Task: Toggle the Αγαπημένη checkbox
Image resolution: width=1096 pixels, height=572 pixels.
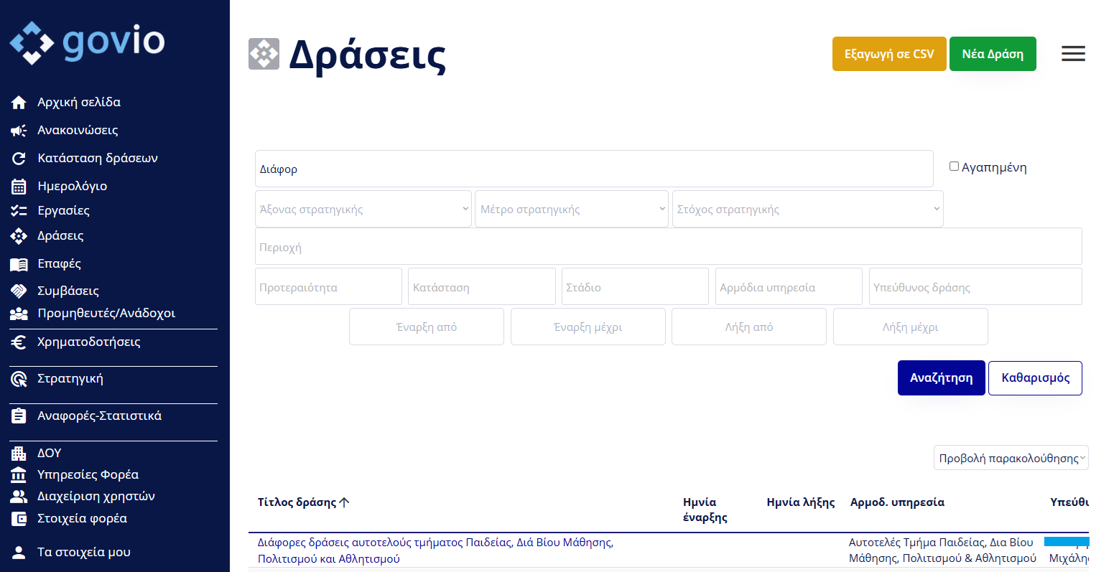Action: tap(954, 167)
